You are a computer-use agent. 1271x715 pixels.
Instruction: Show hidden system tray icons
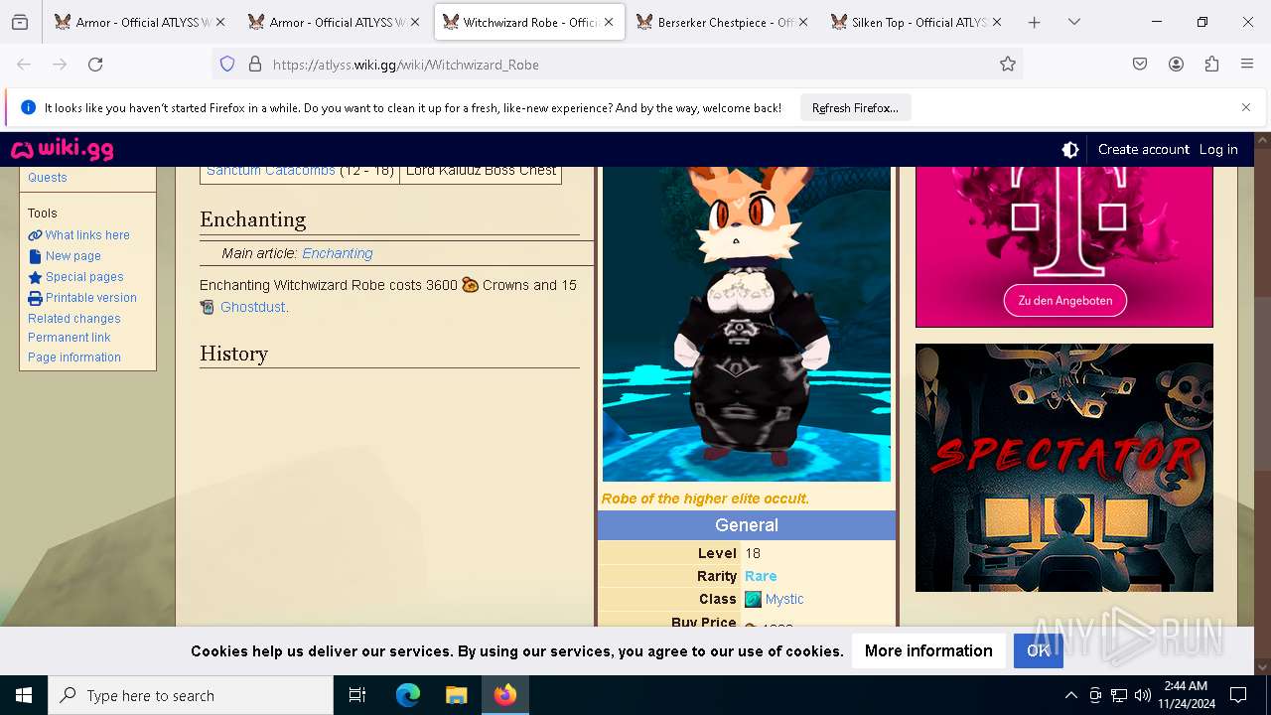tap(1070, 695)
